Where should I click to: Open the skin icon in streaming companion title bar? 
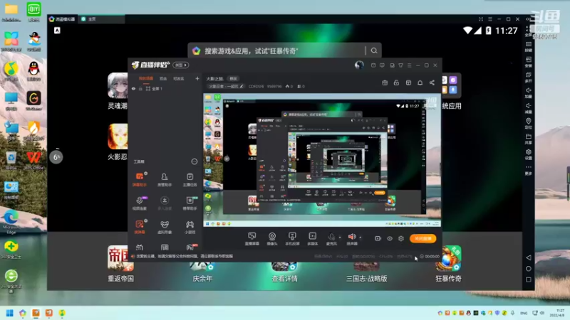[400, 65]
